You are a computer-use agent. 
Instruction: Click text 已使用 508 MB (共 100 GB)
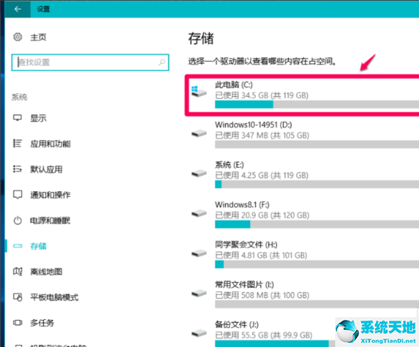tap(262, 295)
